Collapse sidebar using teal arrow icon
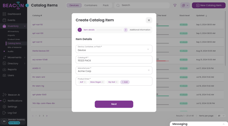 tap(27, 5)
